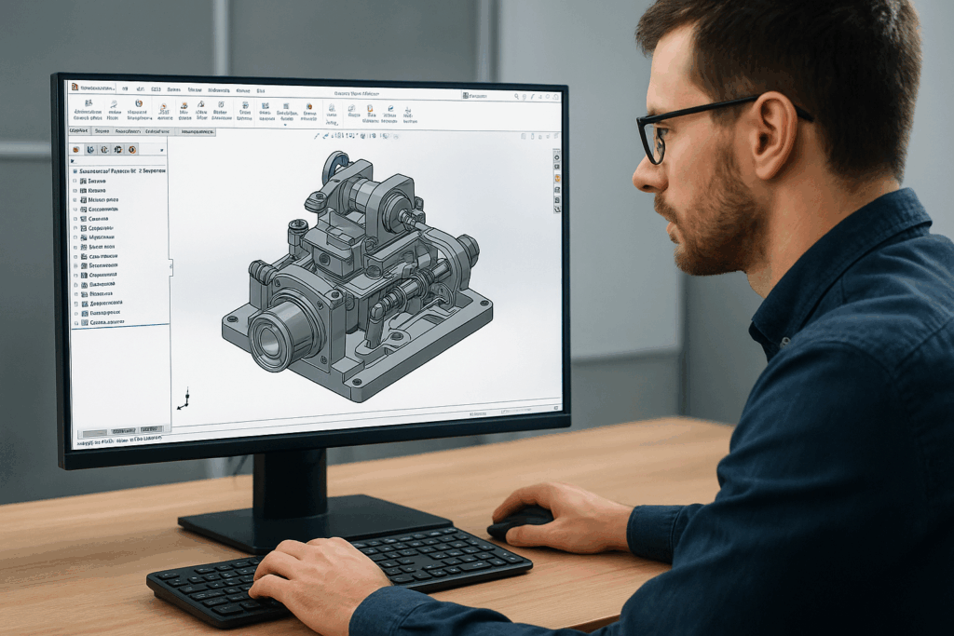
Task: Click the orange icon in the right-side task pane
Action: click(x=557, y=178)
